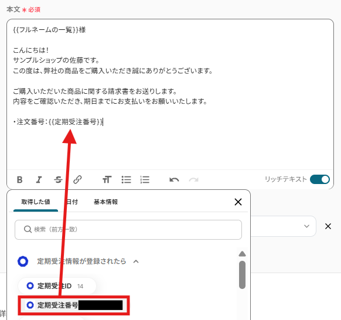Close the value picker popup
Screen dimensions: 341x320
(238, 202)
